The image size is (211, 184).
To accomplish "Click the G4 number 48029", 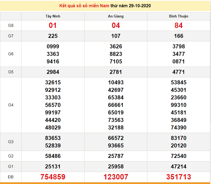I will (x=53, y=128).
